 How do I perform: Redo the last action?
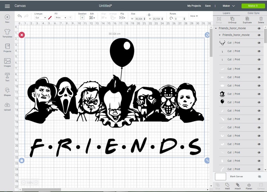point(26,16)
